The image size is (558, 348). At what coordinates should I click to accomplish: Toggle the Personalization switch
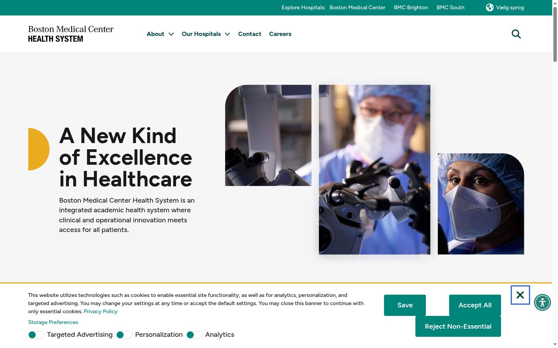[124, 335]
